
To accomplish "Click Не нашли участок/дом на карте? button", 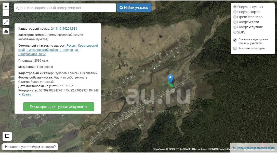I will point(30,147).
